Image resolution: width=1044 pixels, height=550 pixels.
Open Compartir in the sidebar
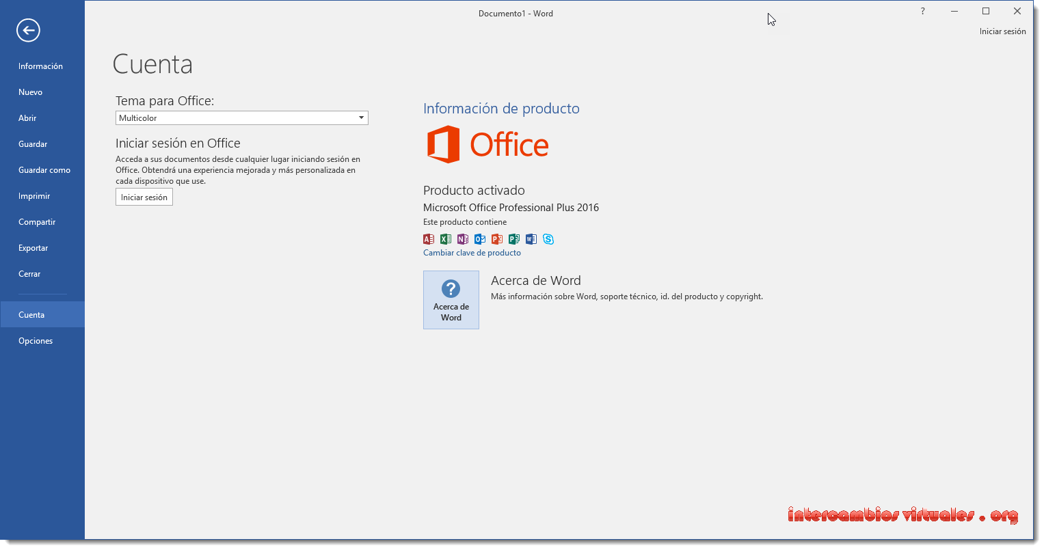click(42, 222)
